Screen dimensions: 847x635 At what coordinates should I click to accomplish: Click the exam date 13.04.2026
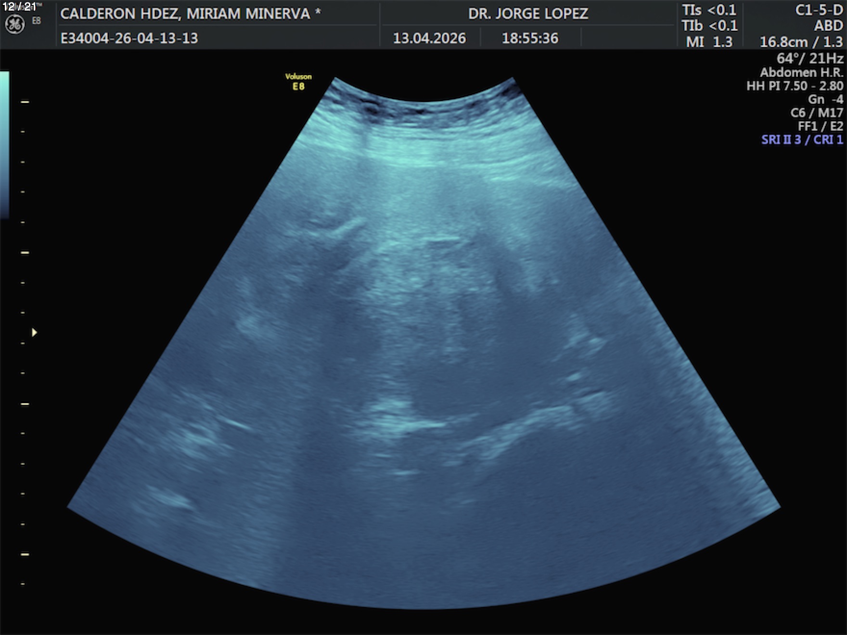click(429, 38)
